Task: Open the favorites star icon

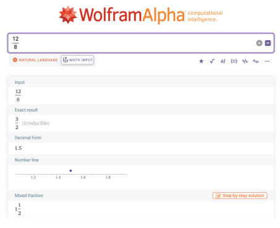Action: tap(202, 61)
